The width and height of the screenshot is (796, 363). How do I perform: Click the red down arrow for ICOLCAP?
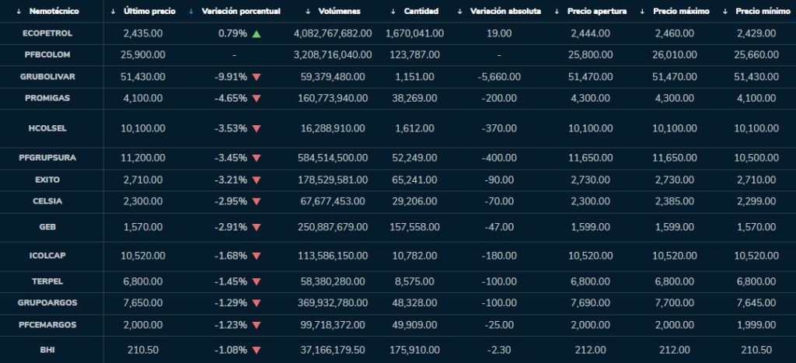tap(257, 256)
